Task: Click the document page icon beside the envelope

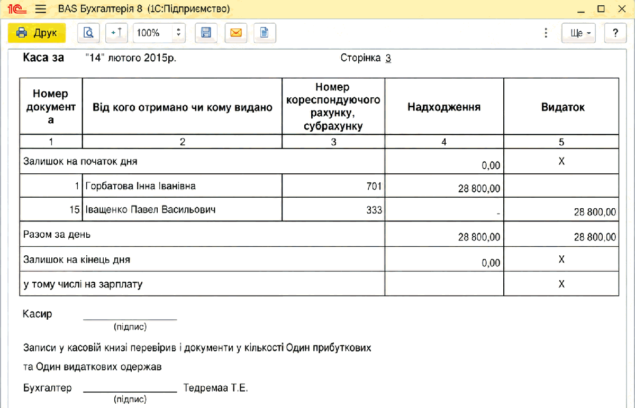Action: pos(265,33)
